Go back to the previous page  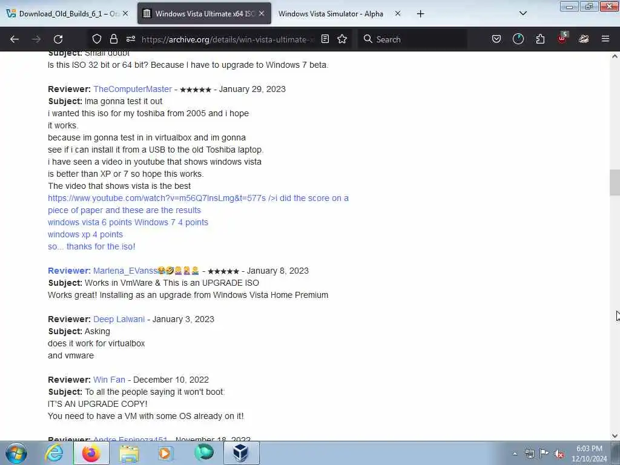tap(15, 39)
